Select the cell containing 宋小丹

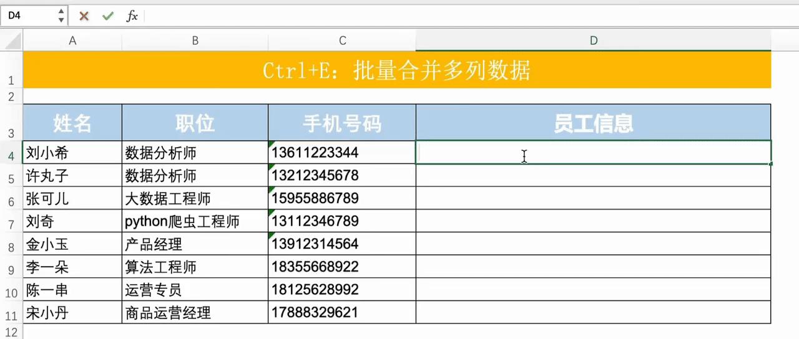(x=72, y=312)
